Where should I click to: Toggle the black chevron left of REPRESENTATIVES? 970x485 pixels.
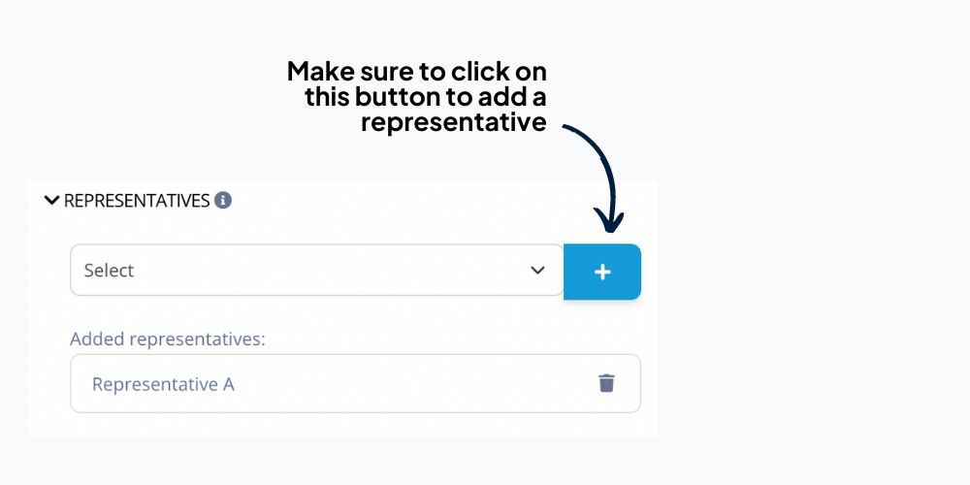click(52, 200)
